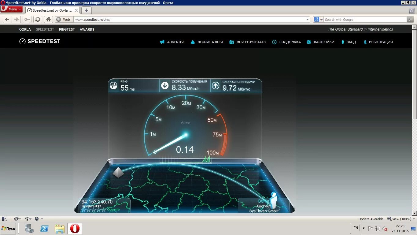417x235 pixels.
Task: Switch to Opera in the taskbar
Action: 75,229
